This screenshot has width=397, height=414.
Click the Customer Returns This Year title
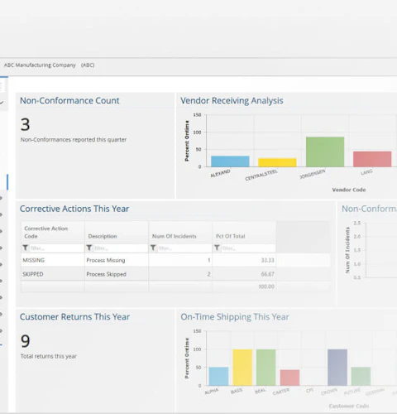pyautogui.click(x=74, y=316)
